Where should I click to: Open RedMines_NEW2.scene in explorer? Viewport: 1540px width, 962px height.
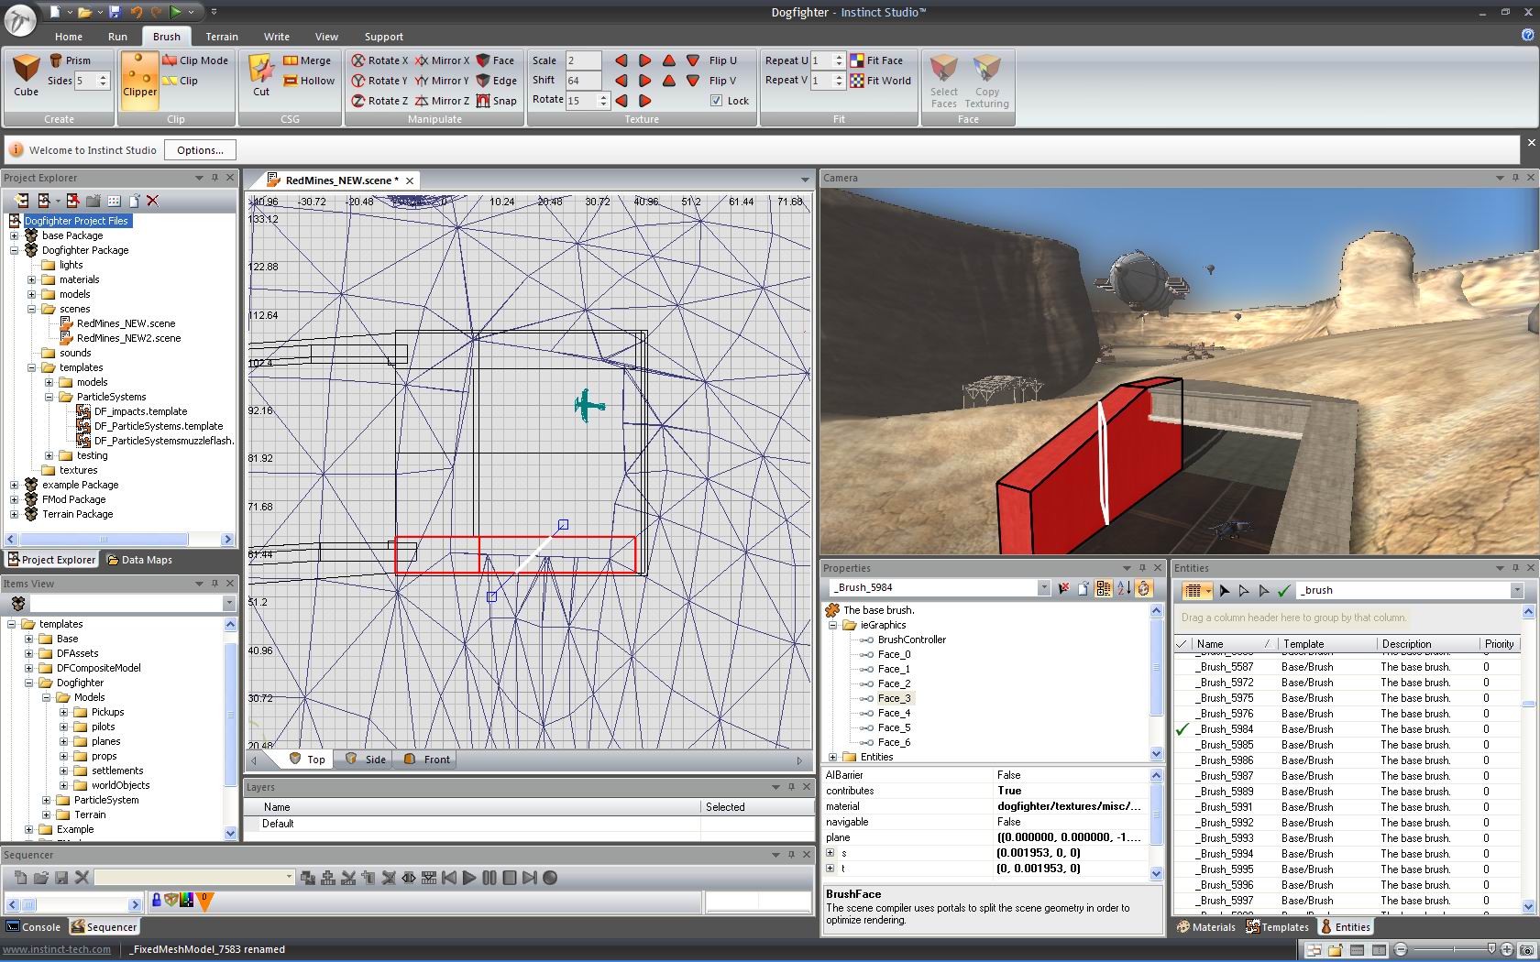(x=129, y=338)
